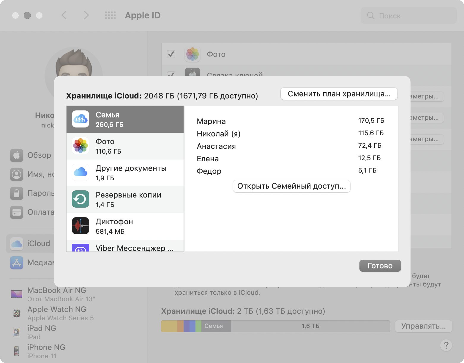464x363 pixels.
Task: Click the 581,4 МБ Диктофон size
Action: point(110,231)
